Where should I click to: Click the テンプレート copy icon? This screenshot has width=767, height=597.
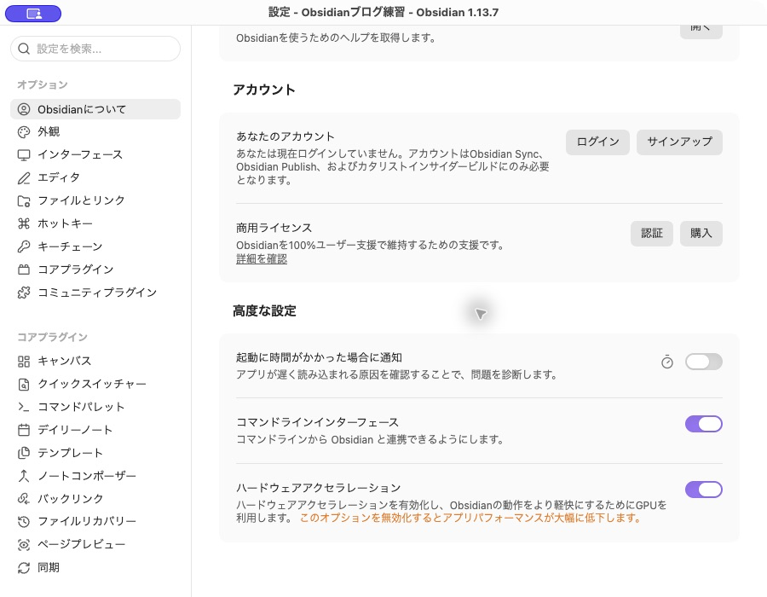24,453
